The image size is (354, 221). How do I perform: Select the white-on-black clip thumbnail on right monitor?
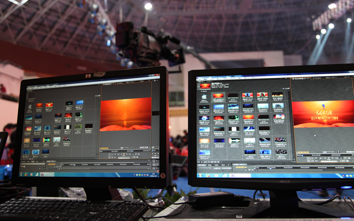coord(233,129)
